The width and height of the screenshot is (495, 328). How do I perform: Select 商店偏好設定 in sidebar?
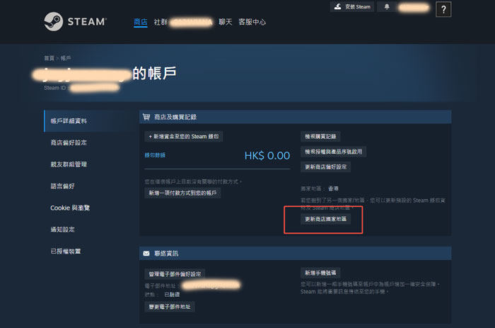click(69, 142)
